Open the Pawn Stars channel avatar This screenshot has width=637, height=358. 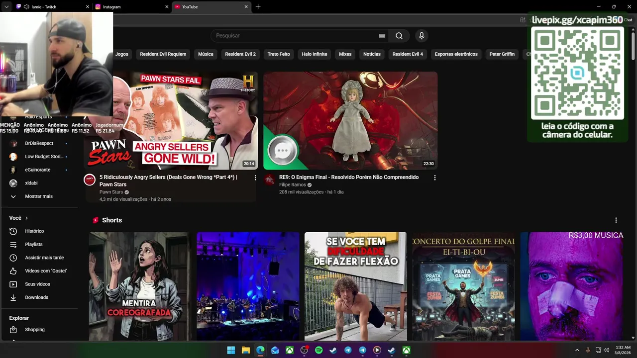(x=90, y=180)
